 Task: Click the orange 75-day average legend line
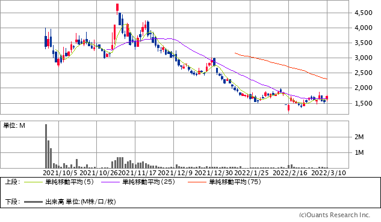pos(197,182)
